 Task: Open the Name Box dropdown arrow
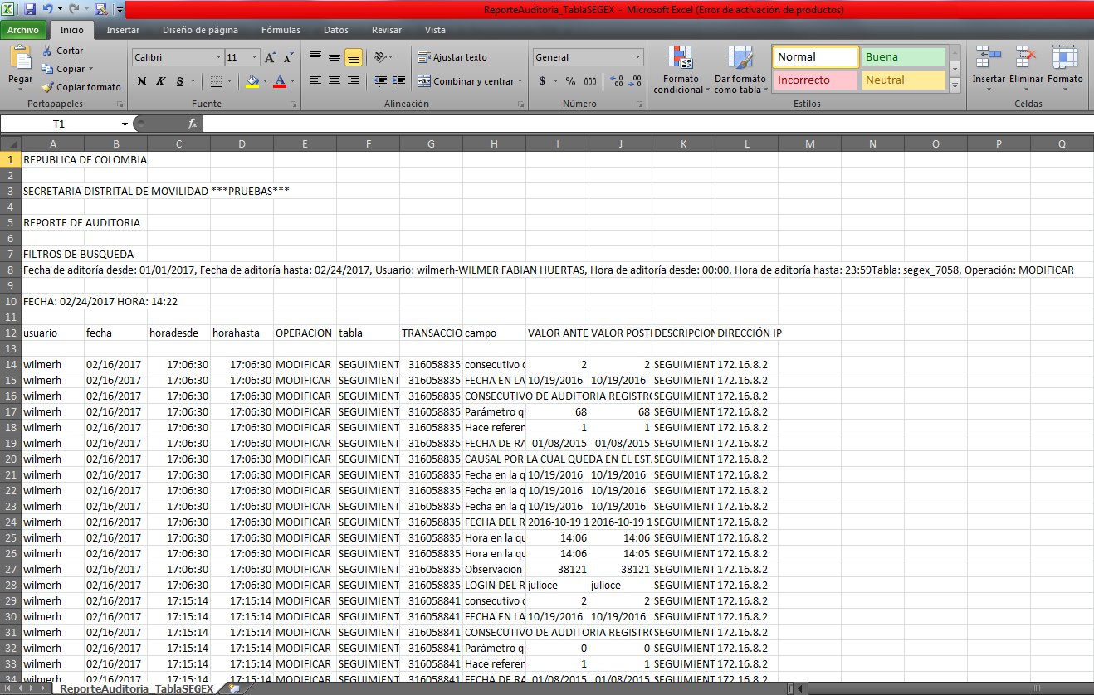tap(125, 124)
